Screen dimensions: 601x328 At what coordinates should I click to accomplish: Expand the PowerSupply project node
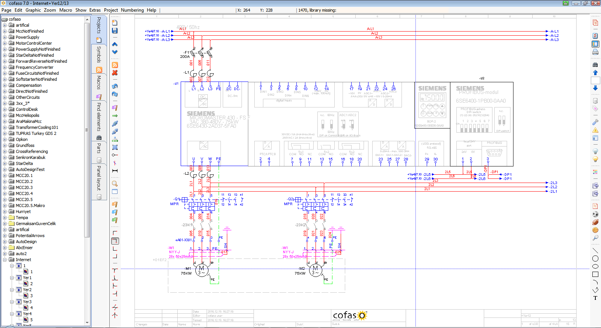[x=5, y=37]
